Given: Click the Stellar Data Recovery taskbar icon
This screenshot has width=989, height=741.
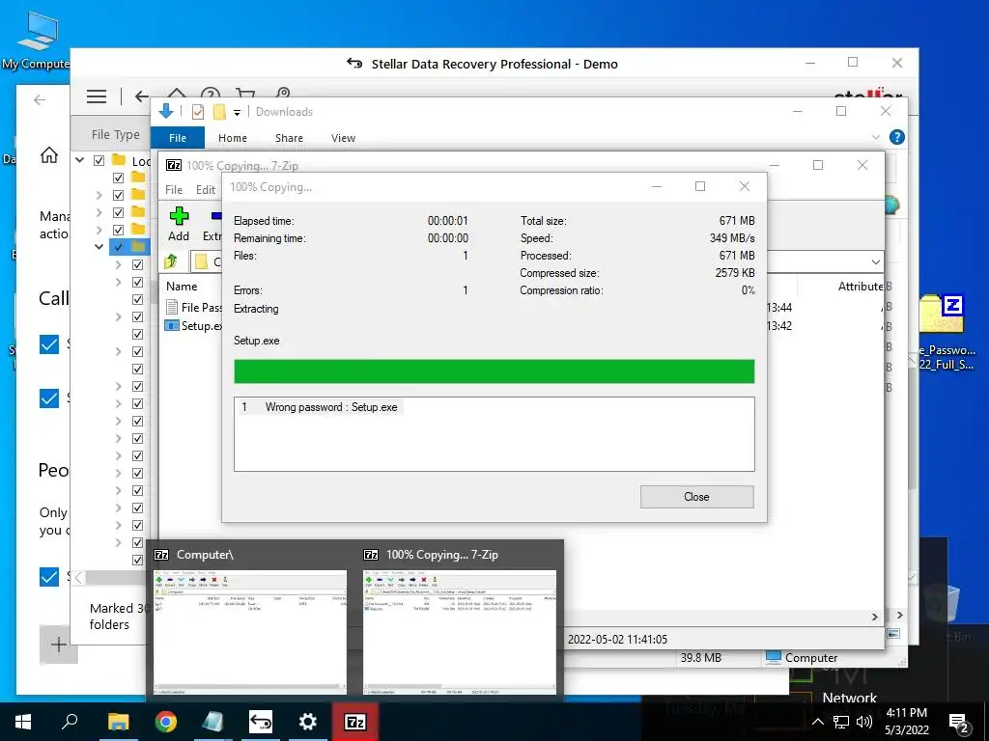Looking at the screenshot, I should pos(261,722).
